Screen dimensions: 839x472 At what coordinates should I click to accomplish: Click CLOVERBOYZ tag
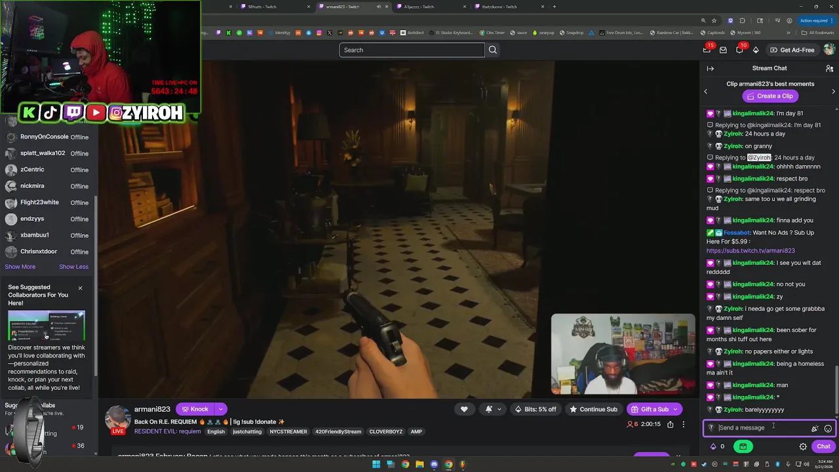pyautogui.click(x=385, y=431)
